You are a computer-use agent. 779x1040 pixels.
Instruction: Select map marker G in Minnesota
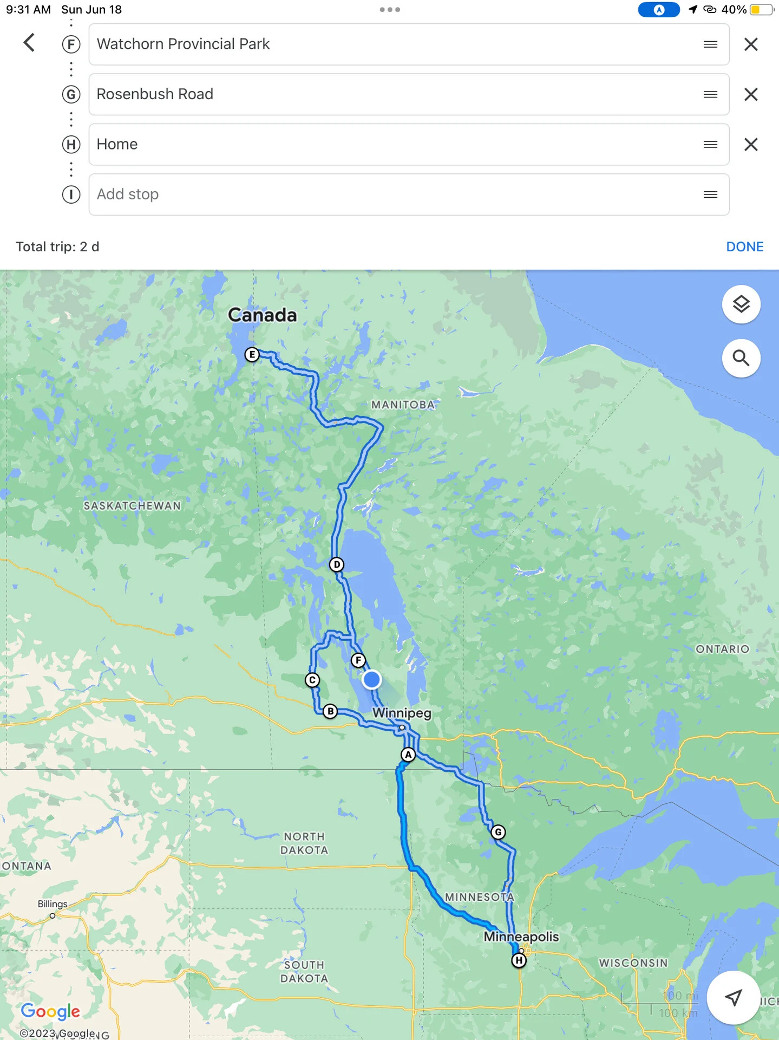coord(498,832)
